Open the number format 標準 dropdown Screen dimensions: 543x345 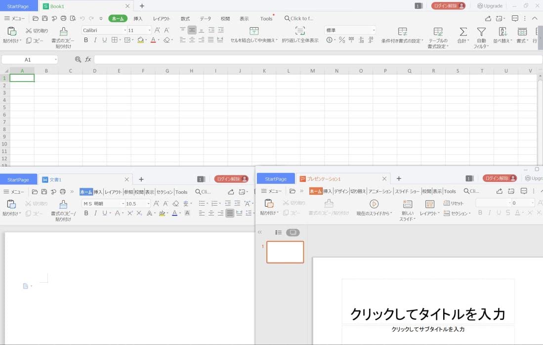pyautogui.click(x=374, y=30)
